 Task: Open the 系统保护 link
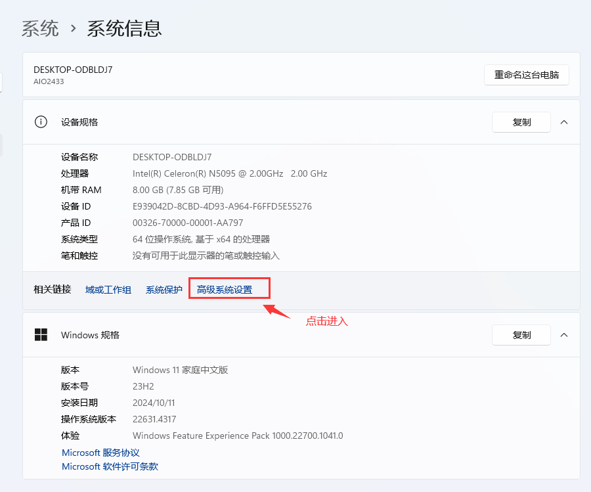[x=164, y=290]
